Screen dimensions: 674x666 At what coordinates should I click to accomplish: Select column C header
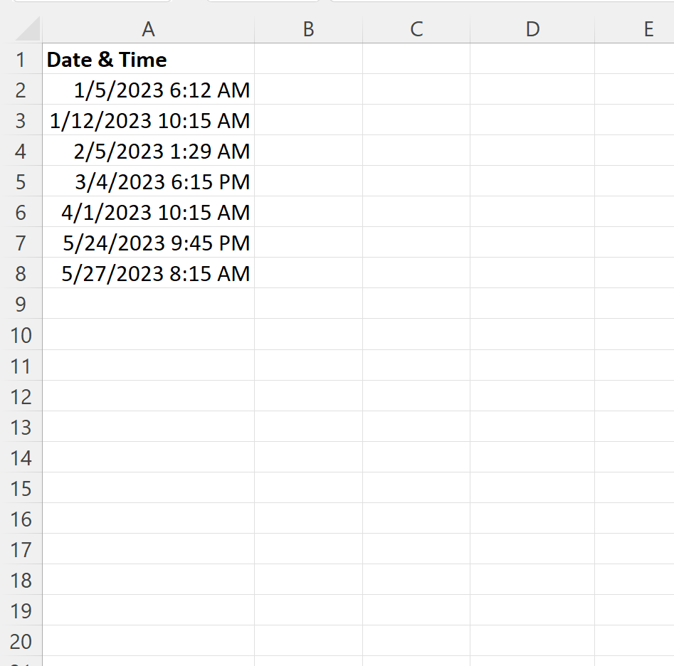pos(416,29)
